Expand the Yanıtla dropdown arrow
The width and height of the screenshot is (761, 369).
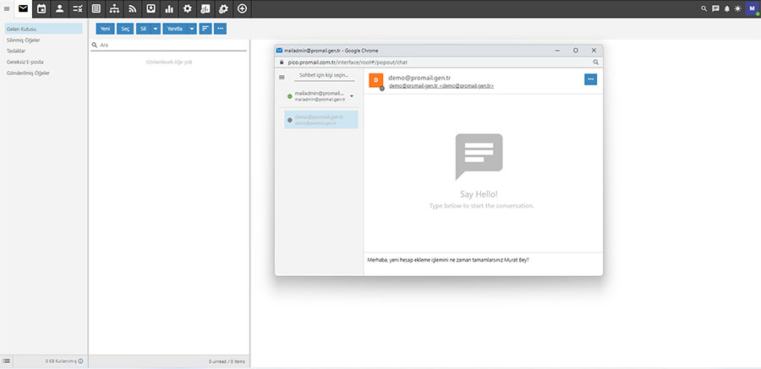tap(192, 29)
